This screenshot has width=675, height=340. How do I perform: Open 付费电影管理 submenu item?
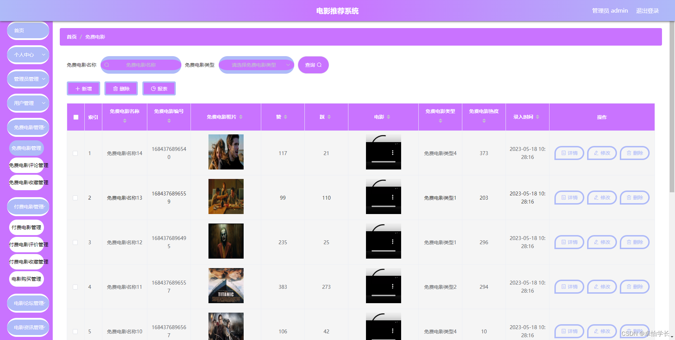tap(26, 227)
